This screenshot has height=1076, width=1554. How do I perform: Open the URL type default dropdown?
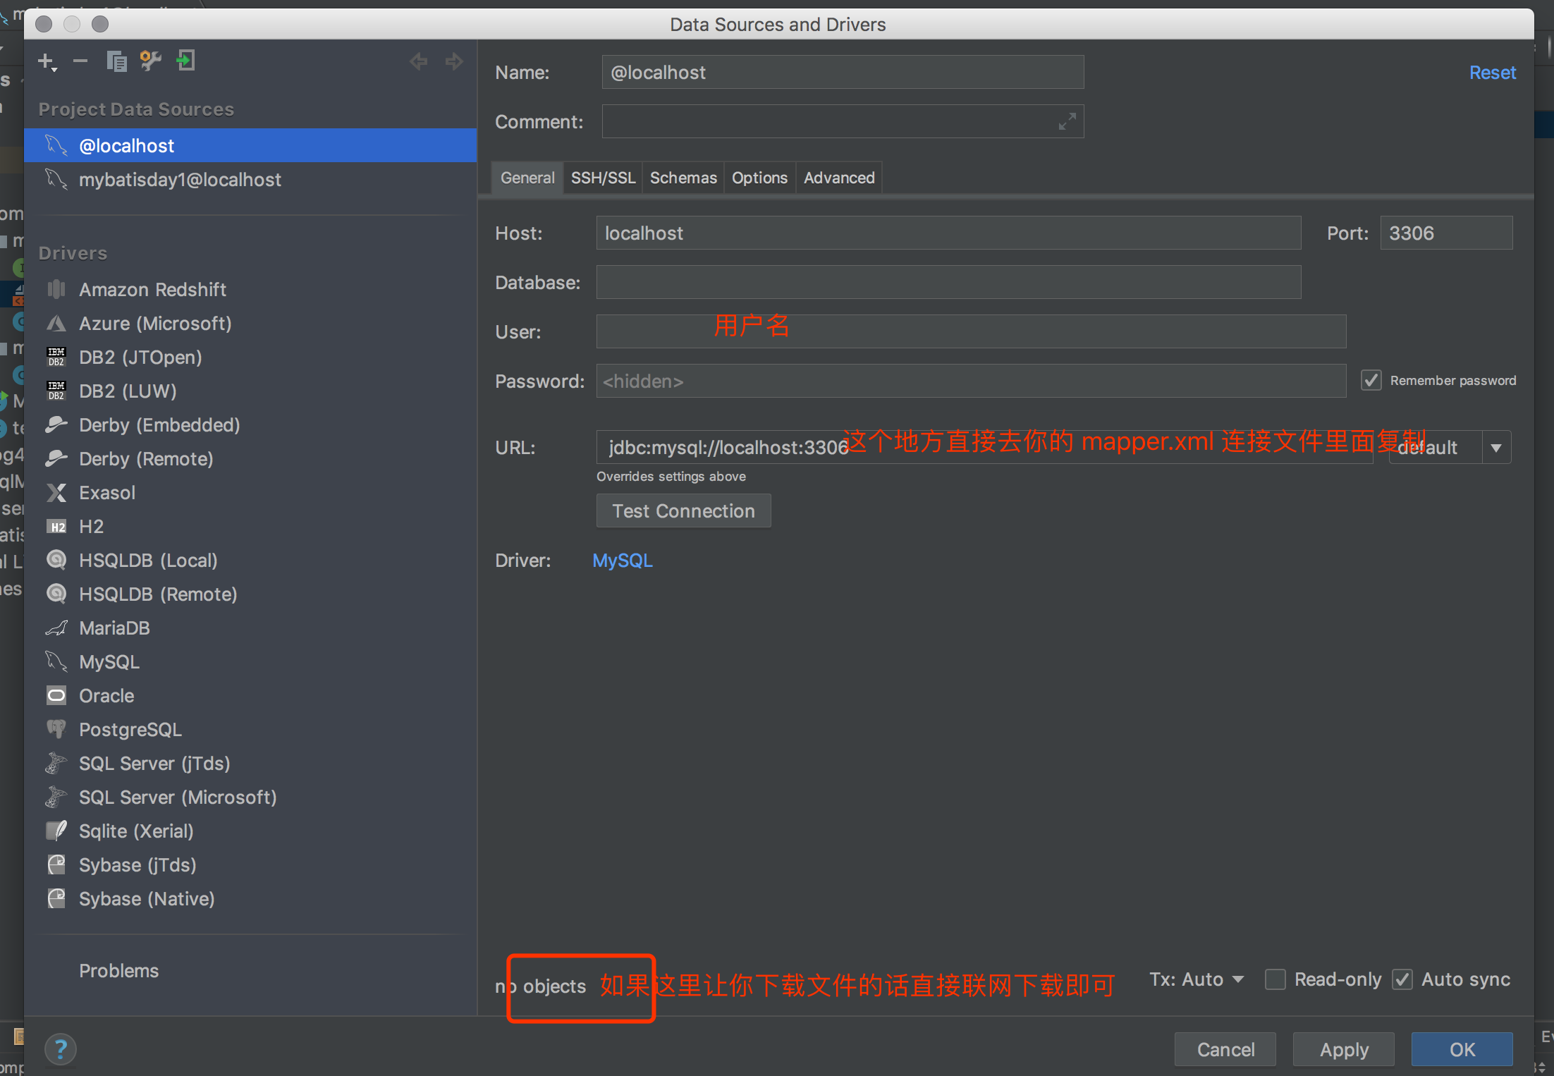tap(1495, 448)
